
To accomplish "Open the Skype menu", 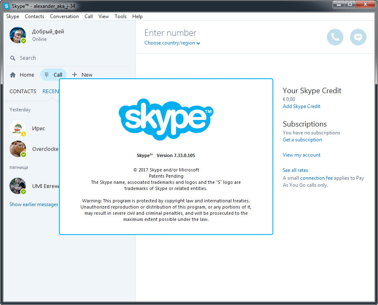I will tap(12, 16).
